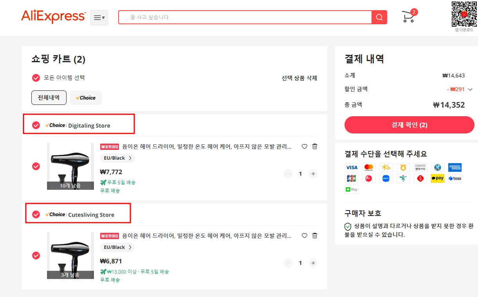The height and width of the screenshot is (297, 478).
Task: Decrease quantity of the ₩7,772 item
Action: pos(288,174)
